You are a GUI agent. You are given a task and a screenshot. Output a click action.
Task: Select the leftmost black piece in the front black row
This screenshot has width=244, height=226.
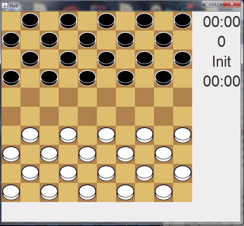(x=11, y=78)
